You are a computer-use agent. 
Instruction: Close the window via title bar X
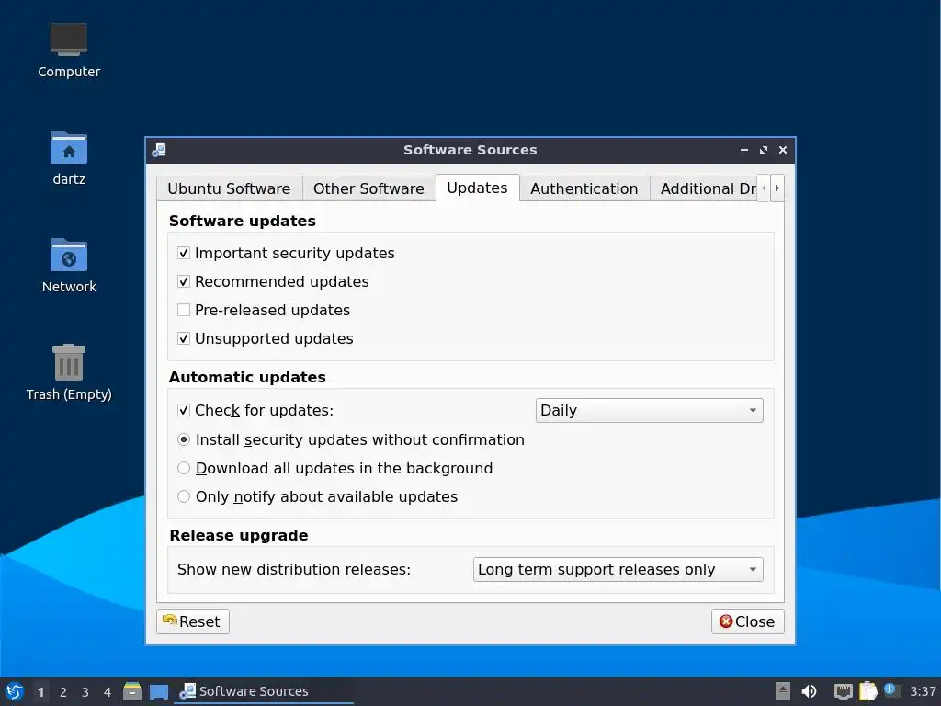click(x=783, y=150)
